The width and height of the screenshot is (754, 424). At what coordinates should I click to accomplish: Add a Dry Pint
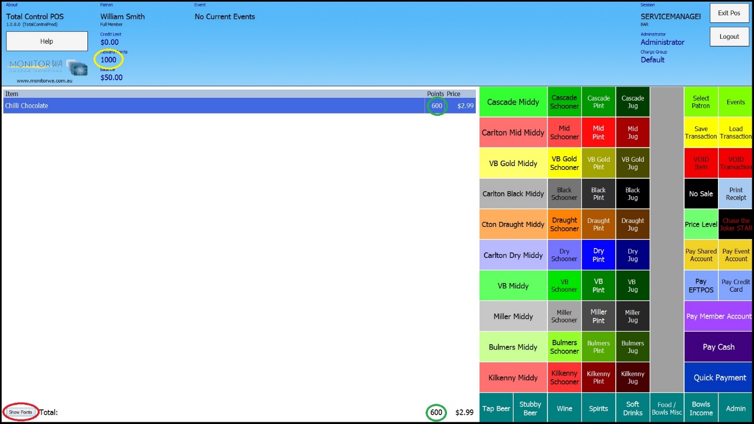599,255
